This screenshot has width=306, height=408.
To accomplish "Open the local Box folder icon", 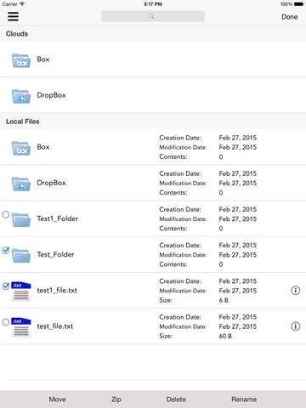I will (x=21, y=148).
